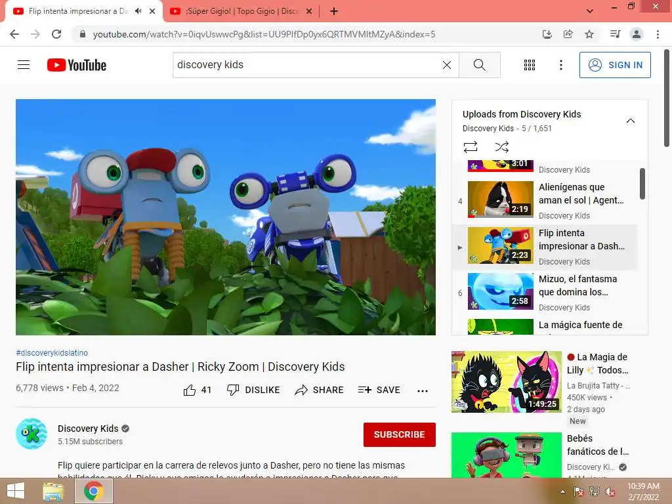Play playlist item Alienígenas que aman el sol
Viewport: 672px width, 504px height.
[x=544, y=201]
